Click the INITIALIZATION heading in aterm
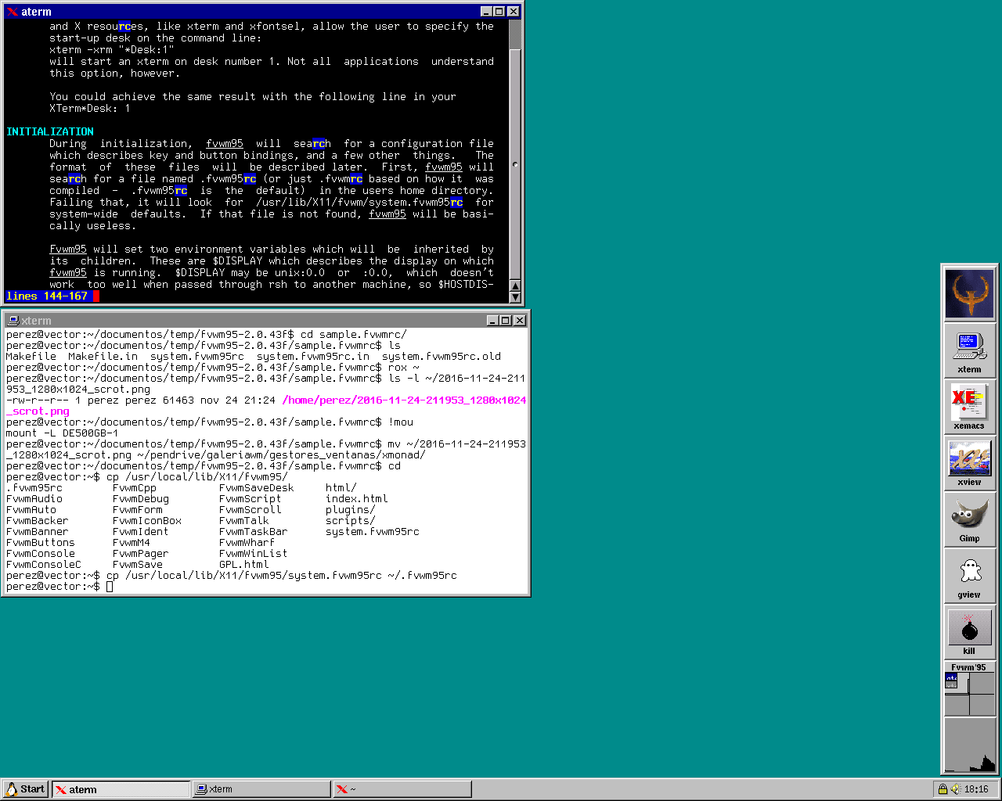Screen dimensions: 1002x801 coord(50,132)
